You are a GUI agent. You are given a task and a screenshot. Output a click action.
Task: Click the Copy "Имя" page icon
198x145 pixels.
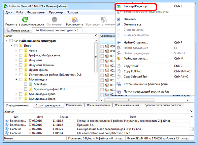(118, 66)
